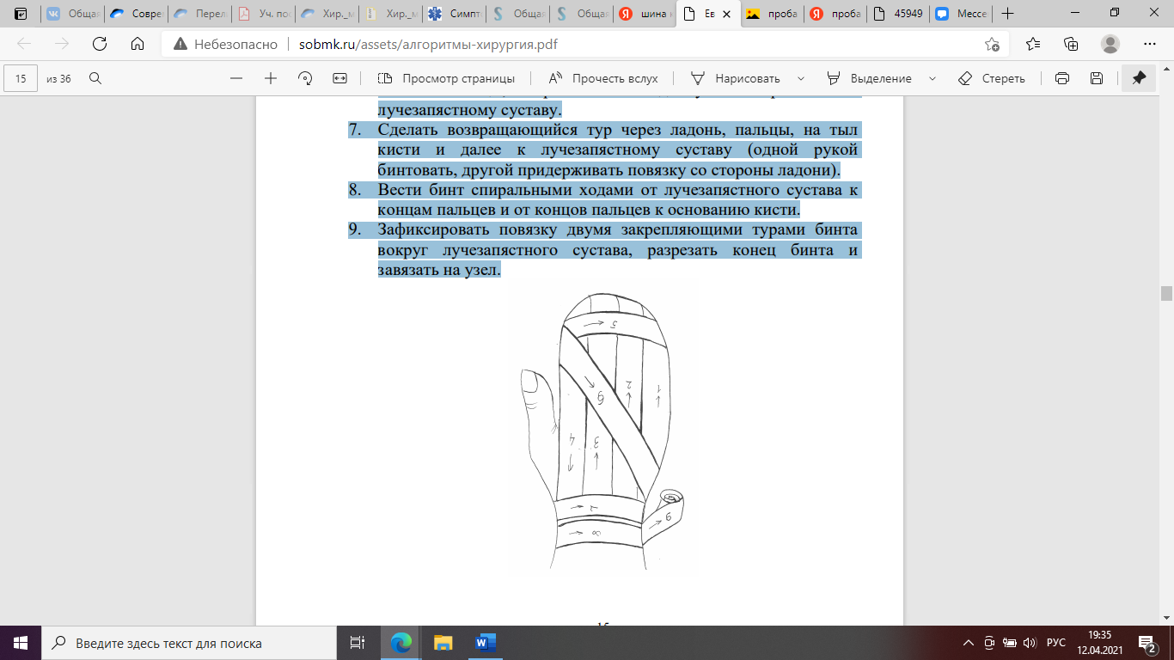
Task: Click the fit to width icon
Action: [339, 78]
